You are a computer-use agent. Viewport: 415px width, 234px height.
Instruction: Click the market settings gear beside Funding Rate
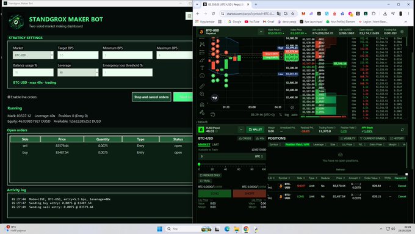click(x=402, y=32)
